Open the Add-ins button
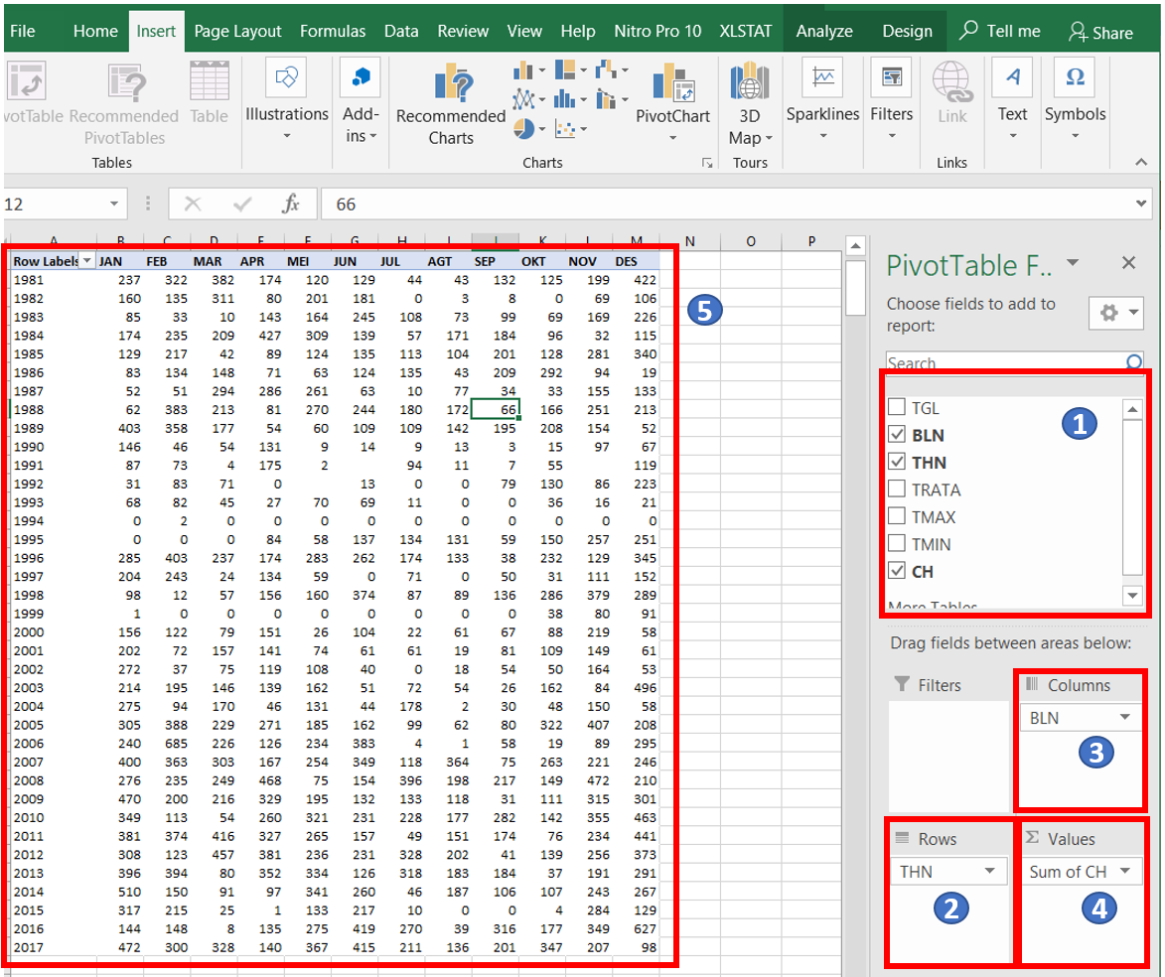 pos(361,100)
